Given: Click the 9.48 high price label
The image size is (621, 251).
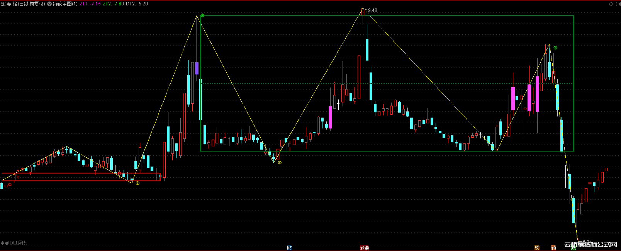Looking at the screenshot, I should 373,10.
